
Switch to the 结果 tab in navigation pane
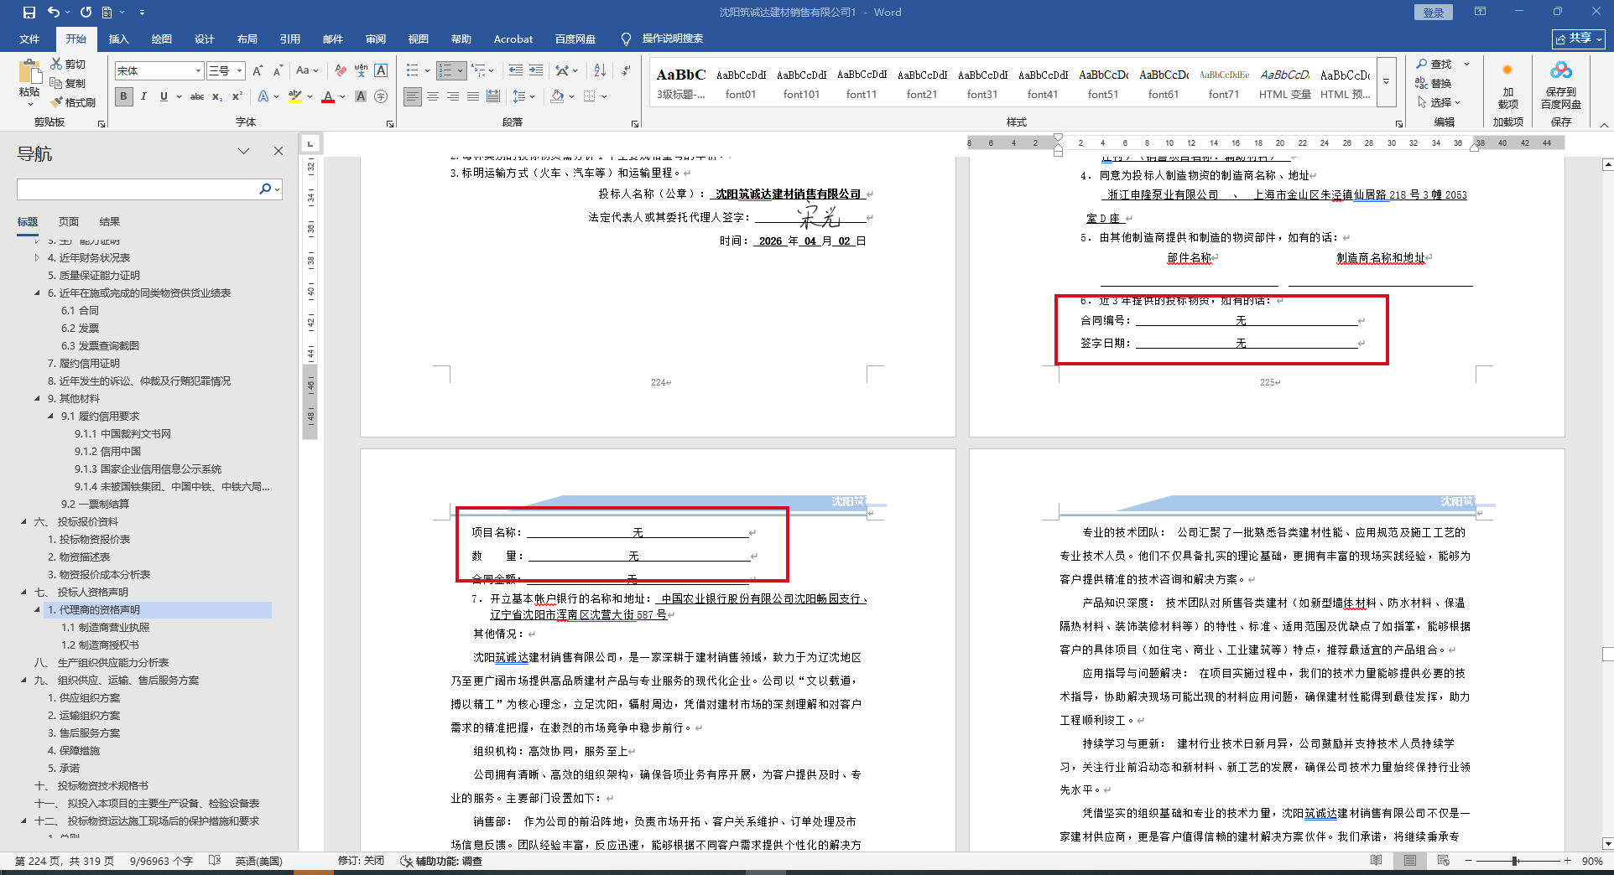coord(110,222)
